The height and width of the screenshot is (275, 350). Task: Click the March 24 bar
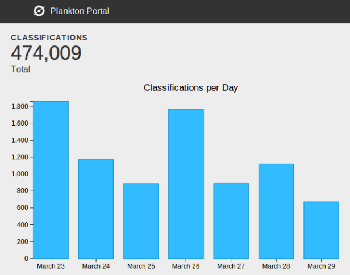click(95, 209)
